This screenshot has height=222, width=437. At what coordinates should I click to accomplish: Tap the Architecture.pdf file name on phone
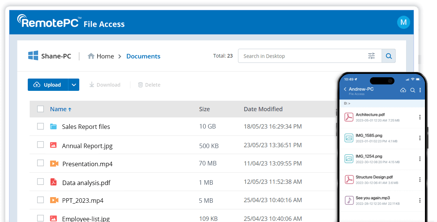coord(370,115)
